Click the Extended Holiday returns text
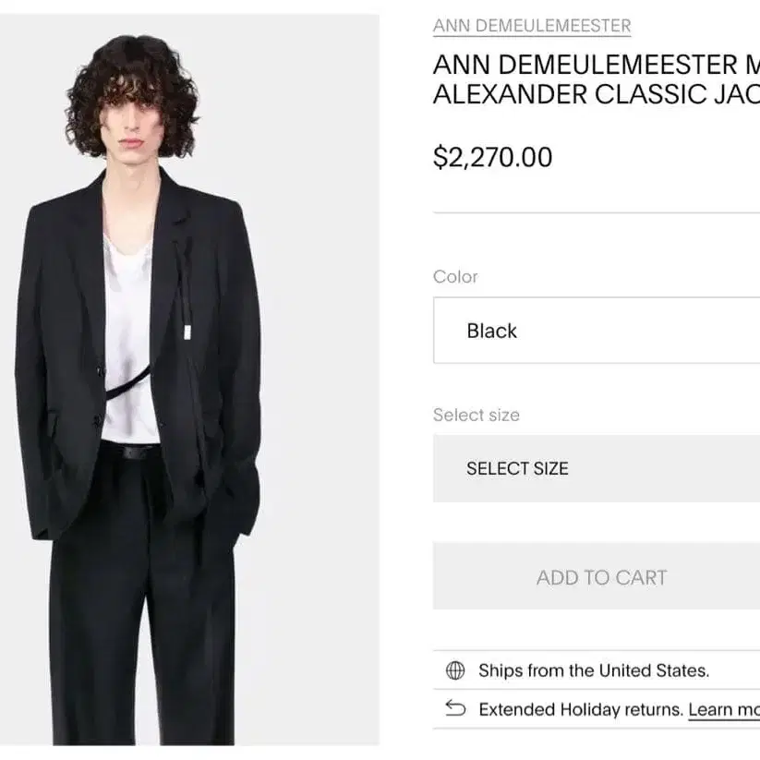Image resolution: width=760 pixels, height=760 pixels. click(580, 709)
